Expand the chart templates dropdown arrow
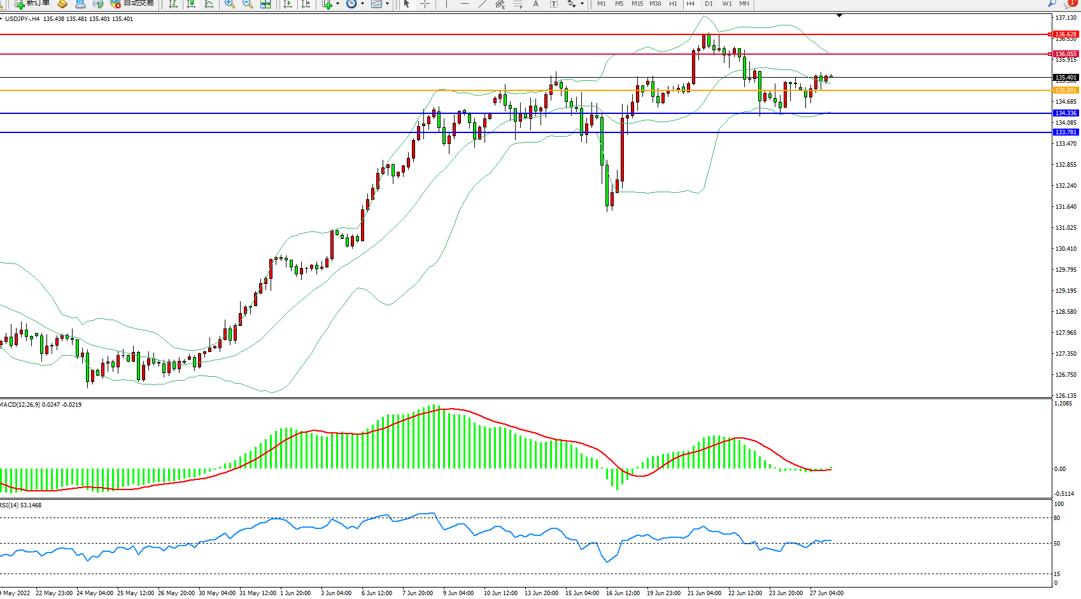Image resolution: width=1081 pixels, height=599 pixels. (387, 4)
